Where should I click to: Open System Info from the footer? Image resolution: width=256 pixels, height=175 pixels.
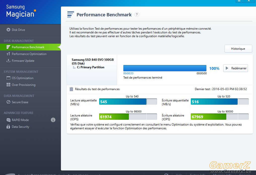[198, 174]
